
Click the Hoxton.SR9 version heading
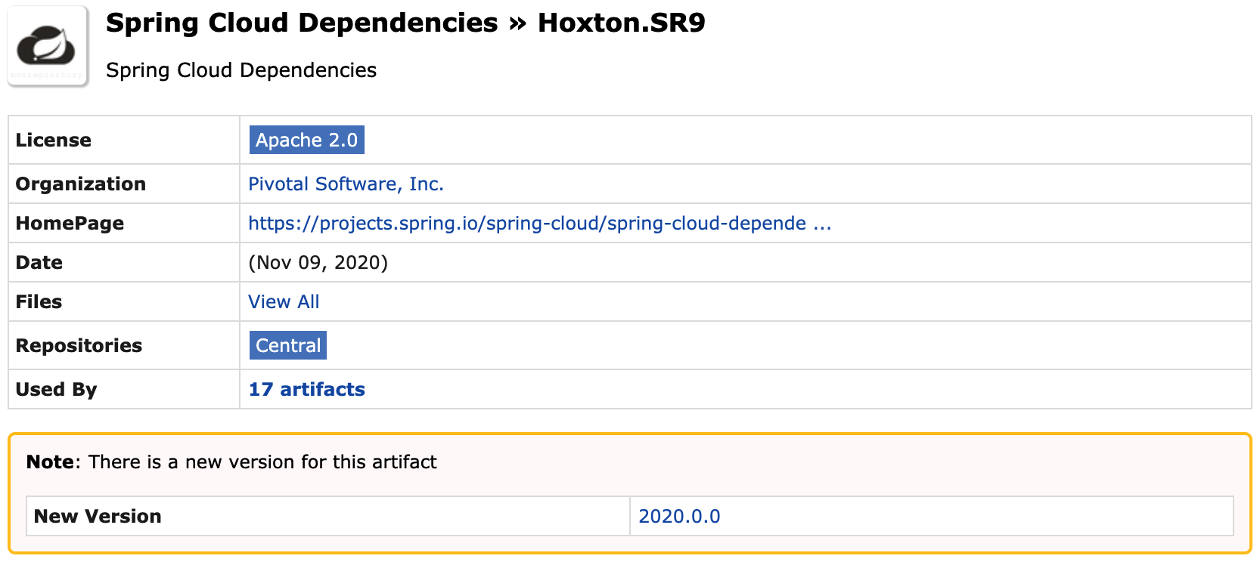pyautogui.click(x=621, y=23)
